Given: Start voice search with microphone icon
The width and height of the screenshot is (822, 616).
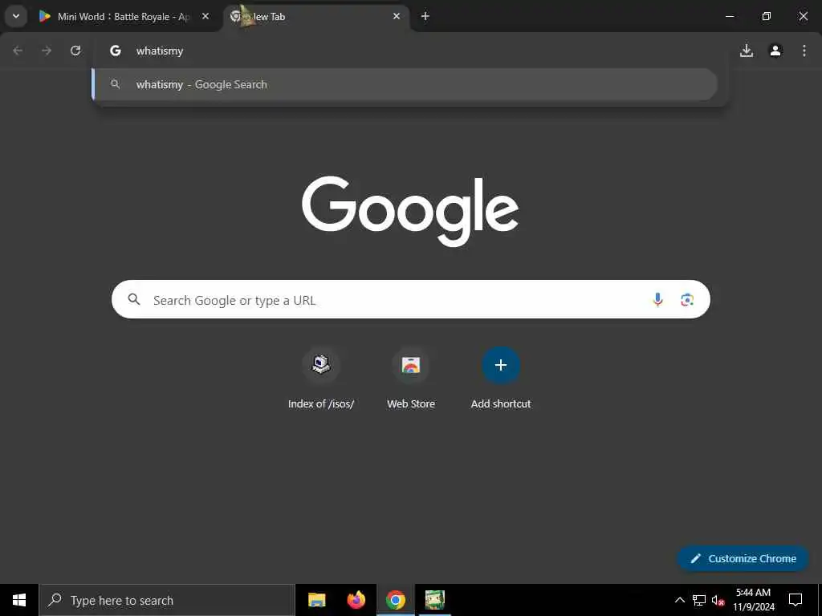Looking at the screenshot, I should [657, 299].
